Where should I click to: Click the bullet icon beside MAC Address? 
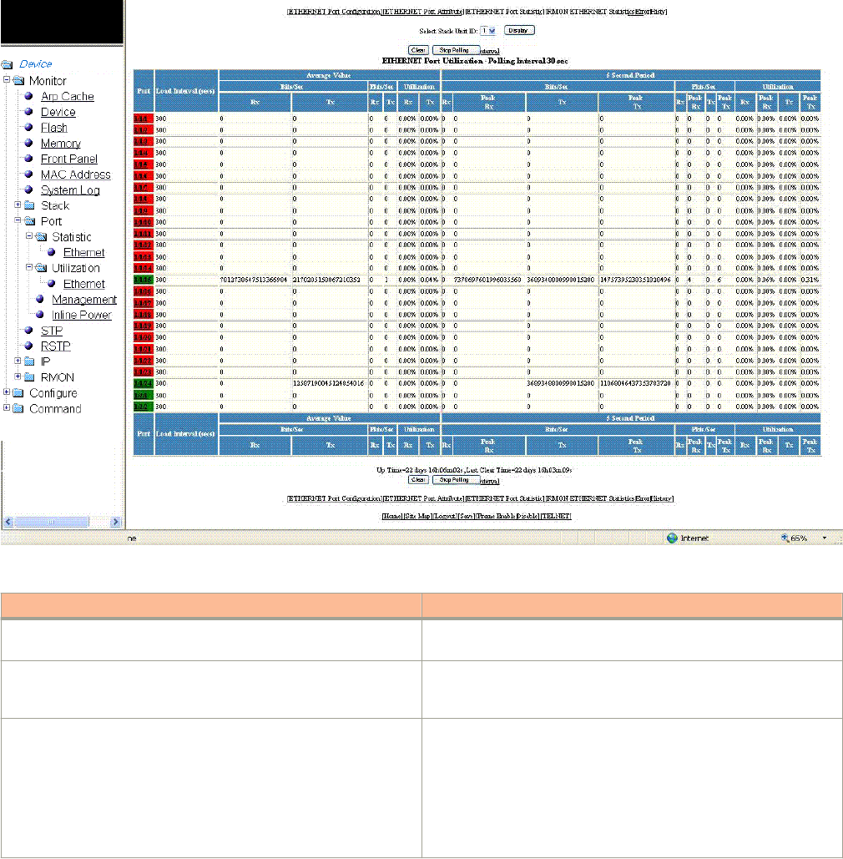tap(29, 174)
